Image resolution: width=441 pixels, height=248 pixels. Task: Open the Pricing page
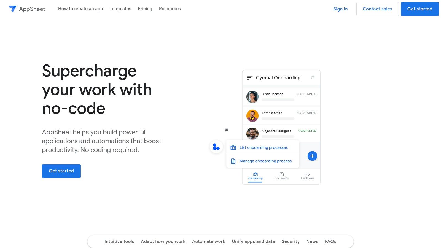(145, 9)
